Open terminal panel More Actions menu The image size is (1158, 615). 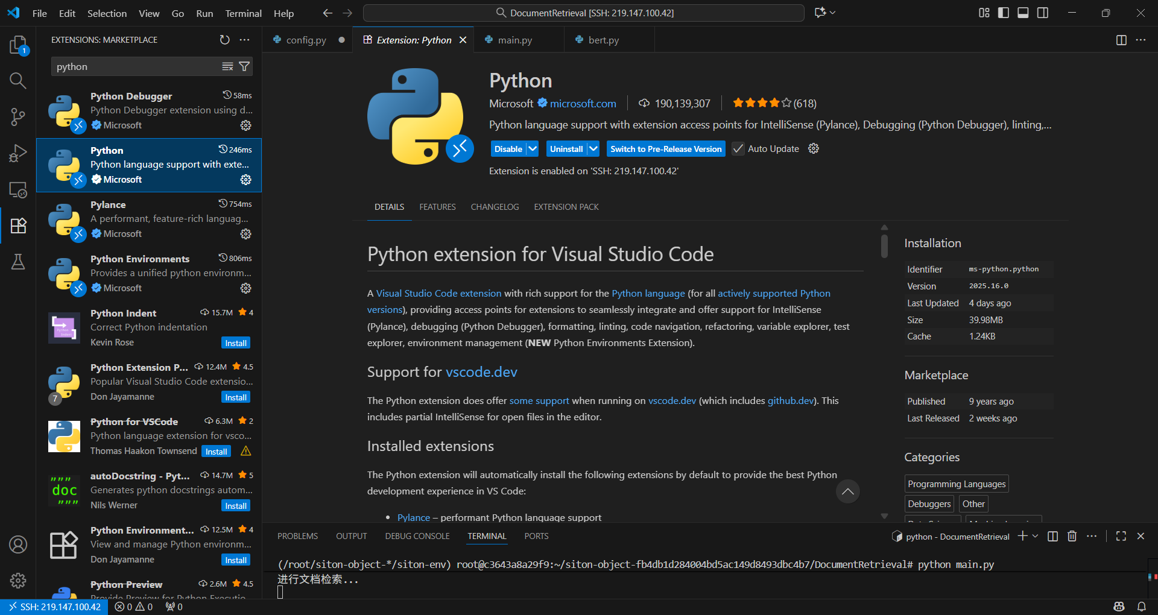coord(1092,536)
